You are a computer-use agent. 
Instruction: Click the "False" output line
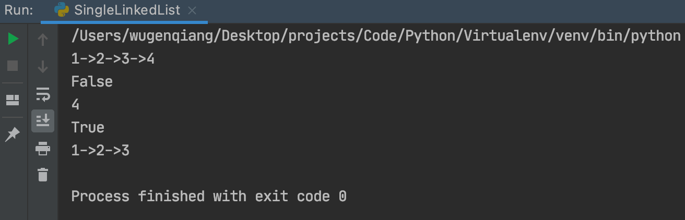92,82
